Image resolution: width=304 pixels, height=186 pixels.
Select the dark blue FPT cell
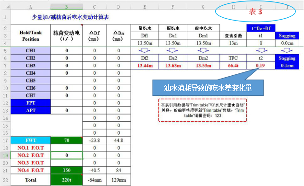(x=31, y=103)
